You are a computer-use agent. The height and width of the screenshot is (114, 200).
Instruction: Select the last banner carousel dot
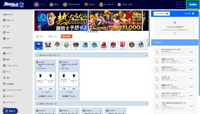pos(97,32)
